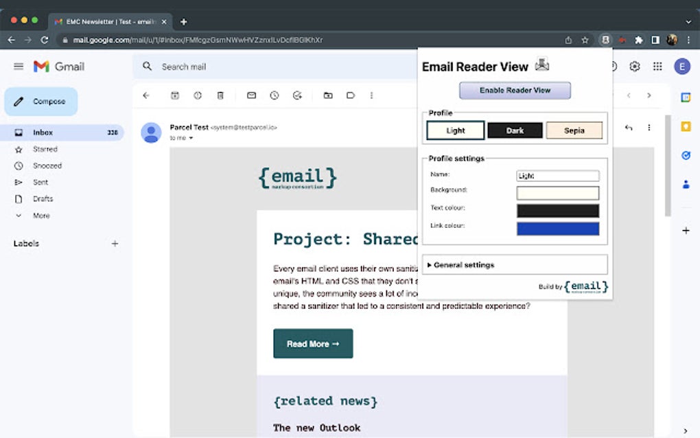Archive the open email

173,95
